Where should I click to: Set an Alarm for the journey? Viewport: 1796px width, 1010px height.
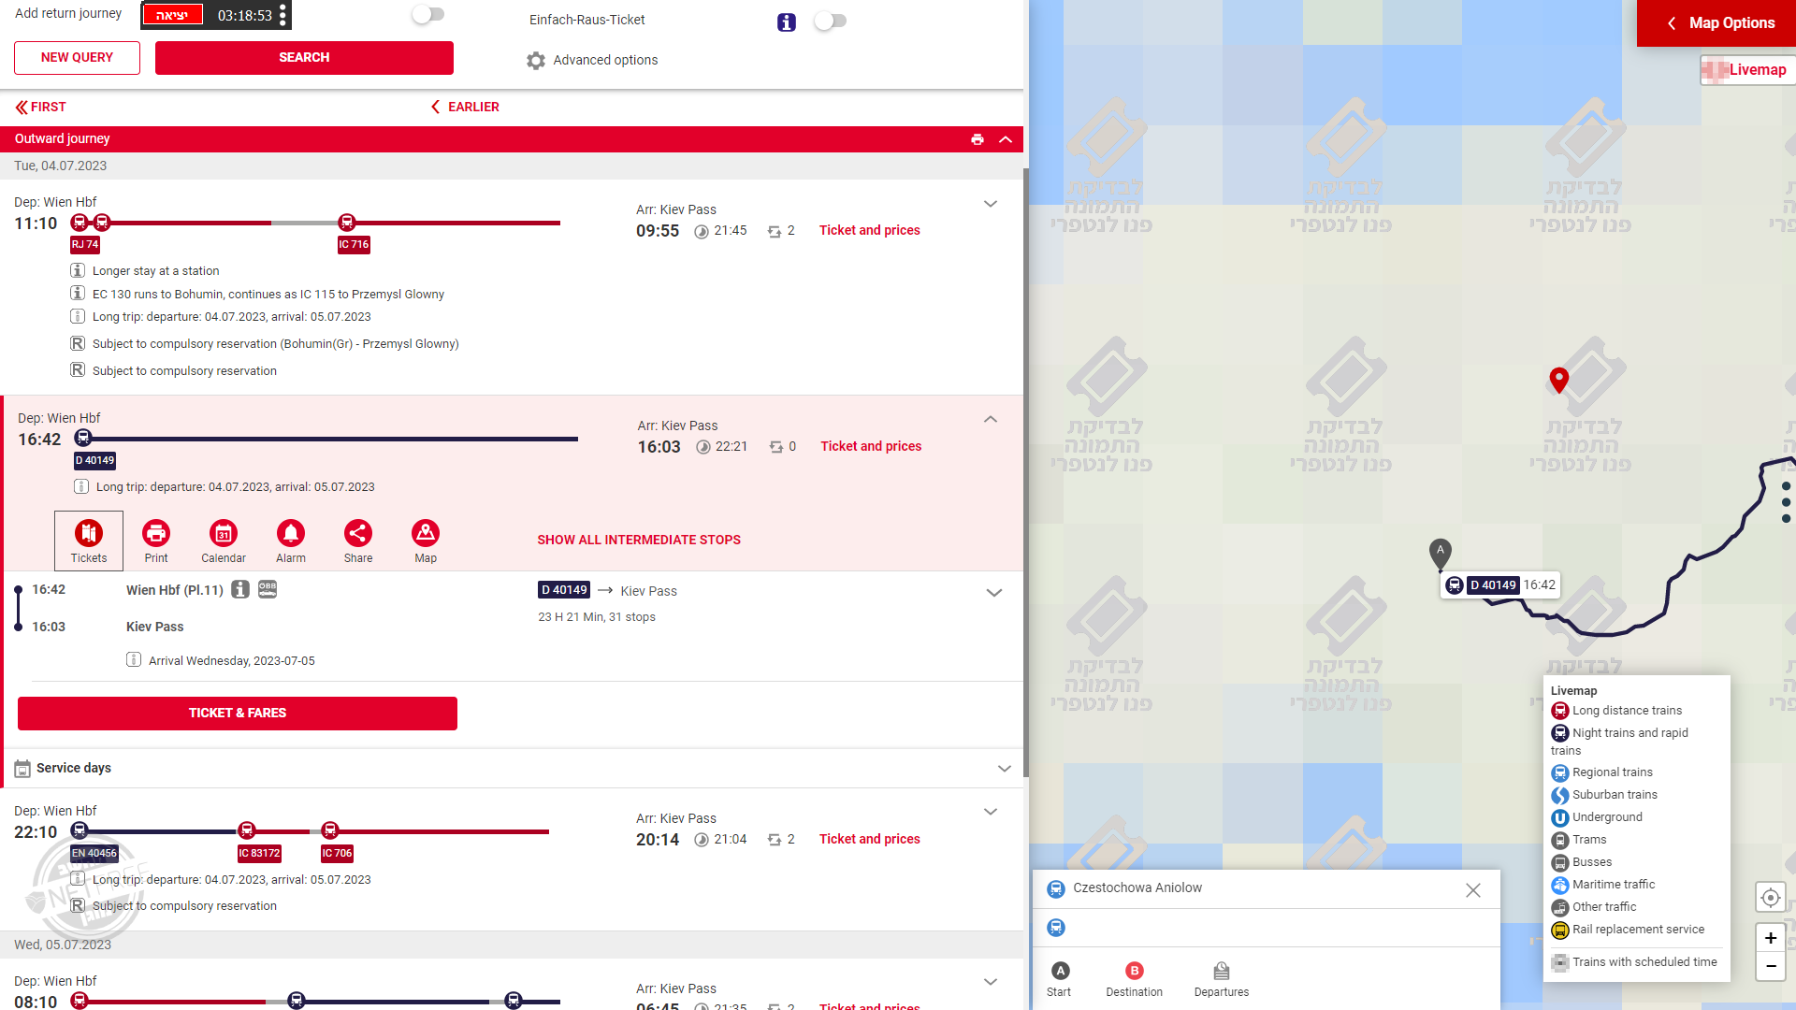291,541
